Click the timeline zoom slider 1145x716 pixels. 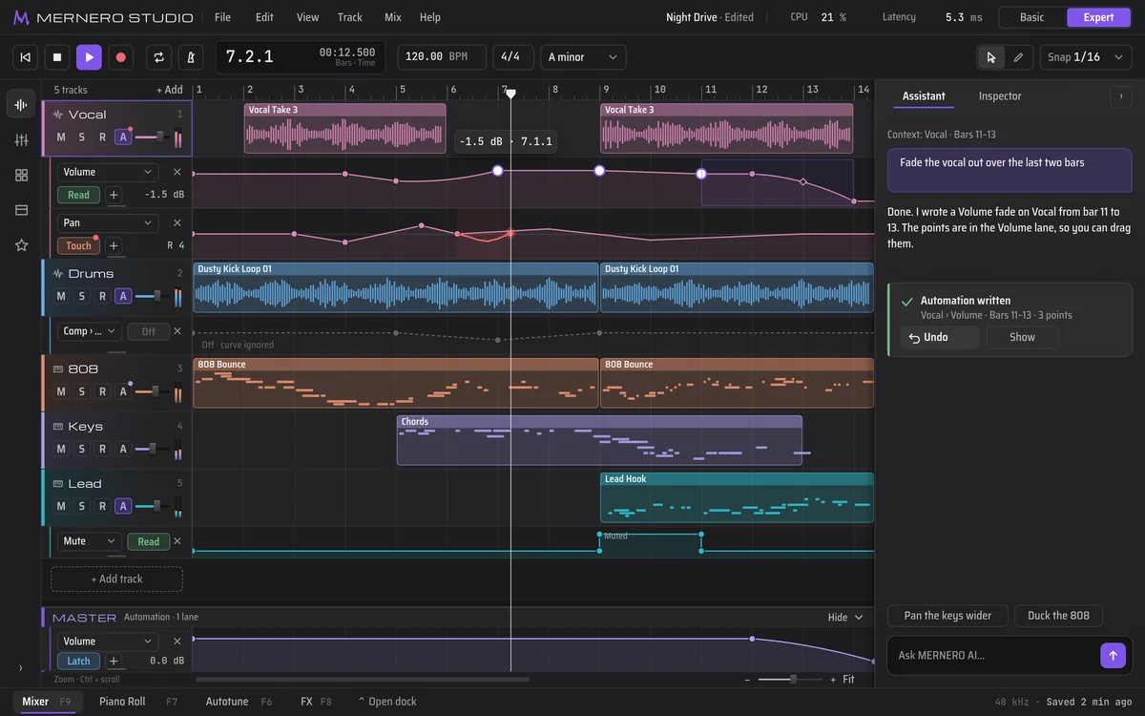click(790, 680)
